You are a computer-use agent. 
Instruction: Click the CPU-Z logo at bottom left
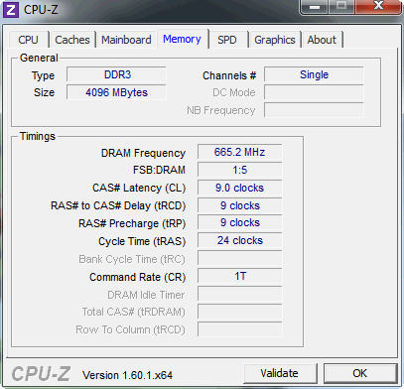point(41,374)
